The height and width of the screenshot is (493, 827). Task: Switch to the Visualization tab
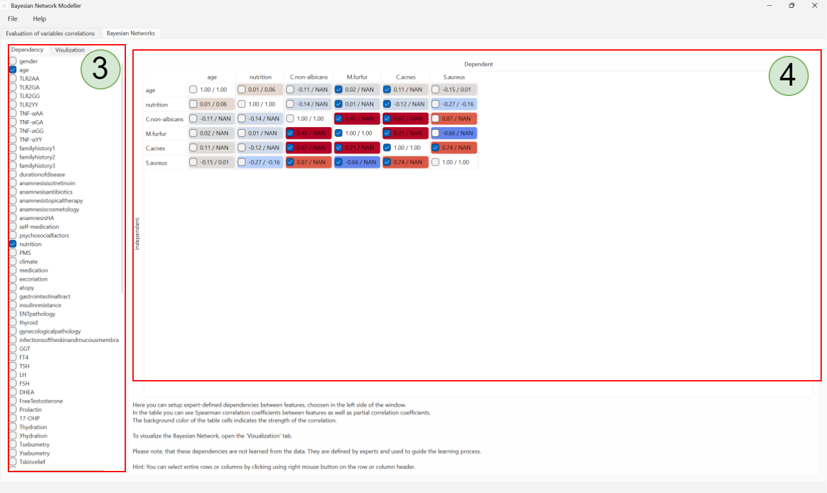coord(69,49)
